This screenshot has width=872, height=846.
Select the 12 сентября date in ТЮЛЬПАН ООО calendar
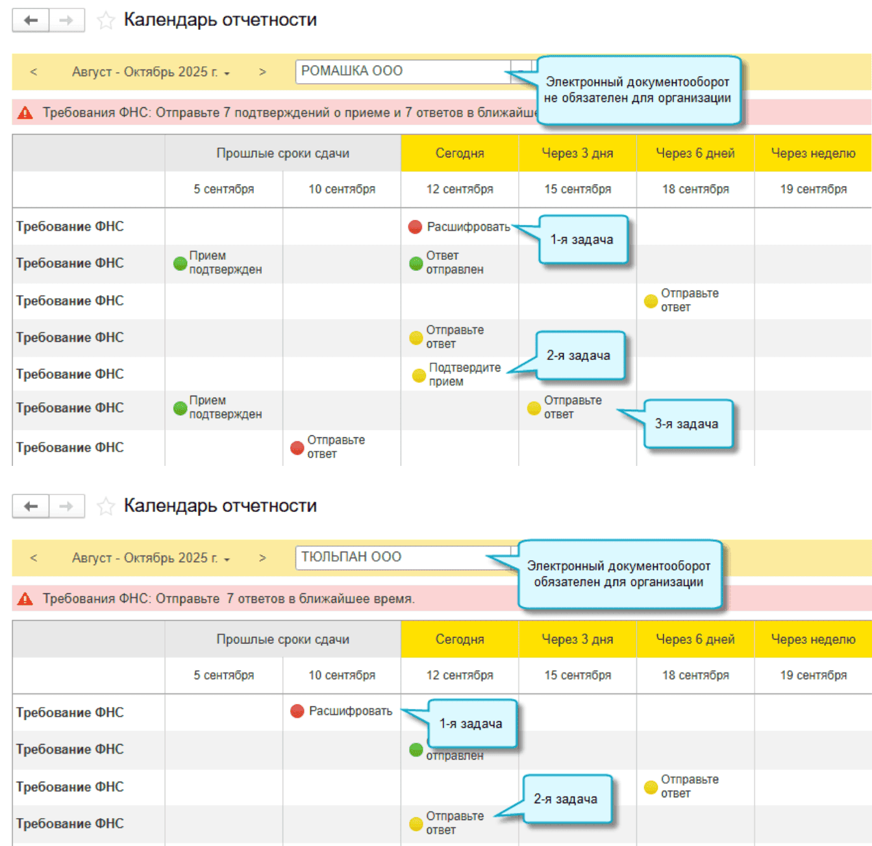point(460,675)
